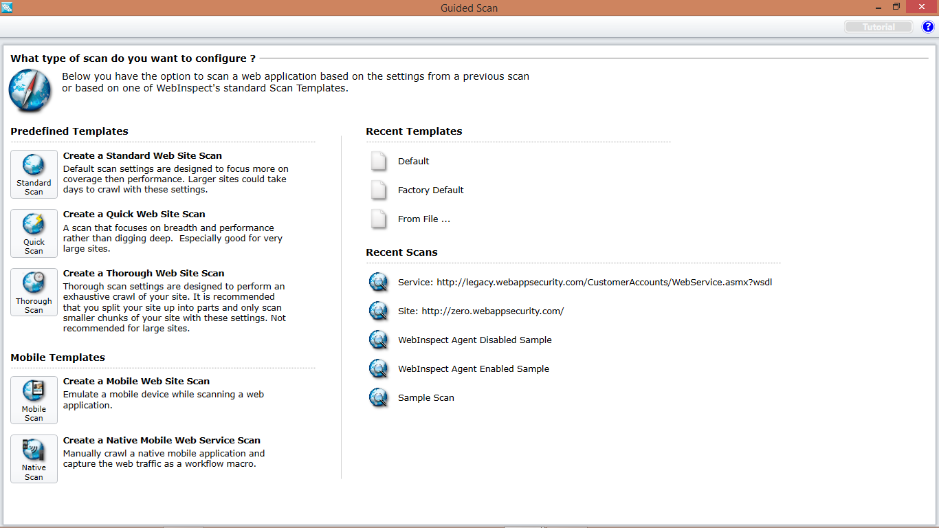Click the Thorough Scan icon button
Viewport: 939px width, 528px height.
[34, 292]
